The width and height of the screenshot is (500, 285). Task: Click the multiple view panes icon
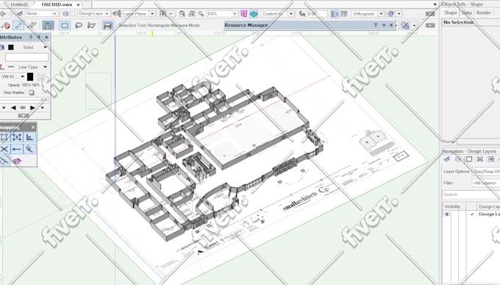pyautogui.click(x=244, y=14)
